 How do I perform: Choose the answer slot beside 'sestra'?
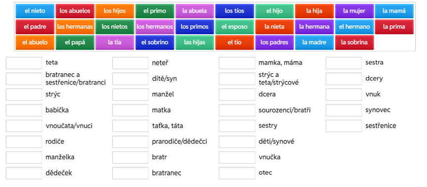[343, 63]
